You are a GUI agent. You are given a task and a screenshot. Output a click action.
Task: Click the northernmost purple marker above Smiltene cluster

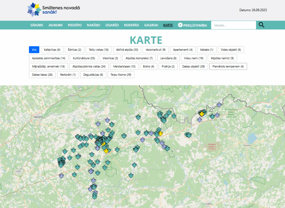107,120
